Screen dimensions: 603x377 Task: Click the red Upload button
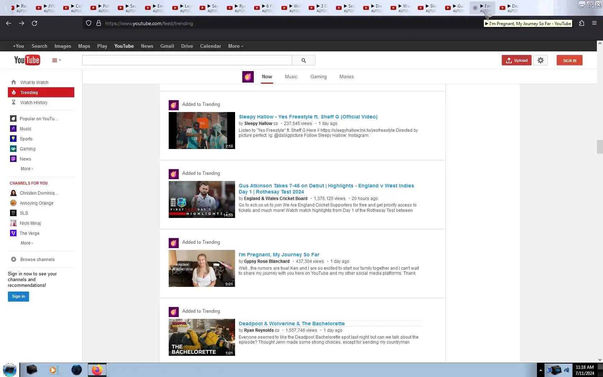pyautogui.click(x=516, y=60)
